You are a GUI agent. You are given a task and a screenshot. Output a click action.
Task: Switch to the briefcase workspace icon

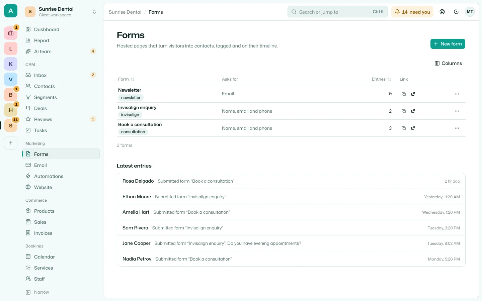click(x=11, y=33)
